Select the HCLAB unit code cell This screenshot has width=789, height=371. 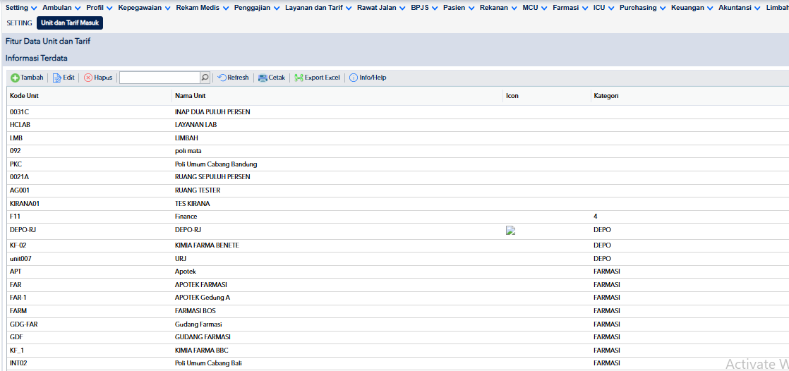(x=90, y=125)
